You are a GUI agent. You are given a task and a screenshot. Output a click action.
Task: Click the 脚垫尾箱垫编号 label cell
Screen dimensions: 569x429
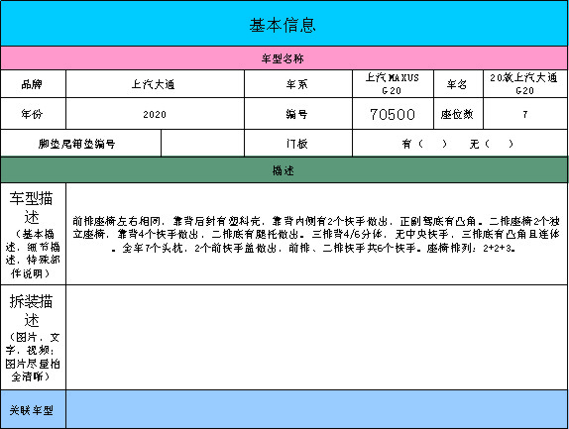[x=80, y=144]
